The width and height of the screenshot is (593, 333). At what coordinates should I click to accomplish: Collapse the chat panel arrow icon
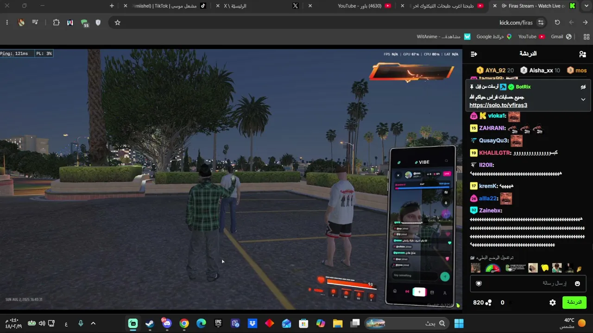473,54
